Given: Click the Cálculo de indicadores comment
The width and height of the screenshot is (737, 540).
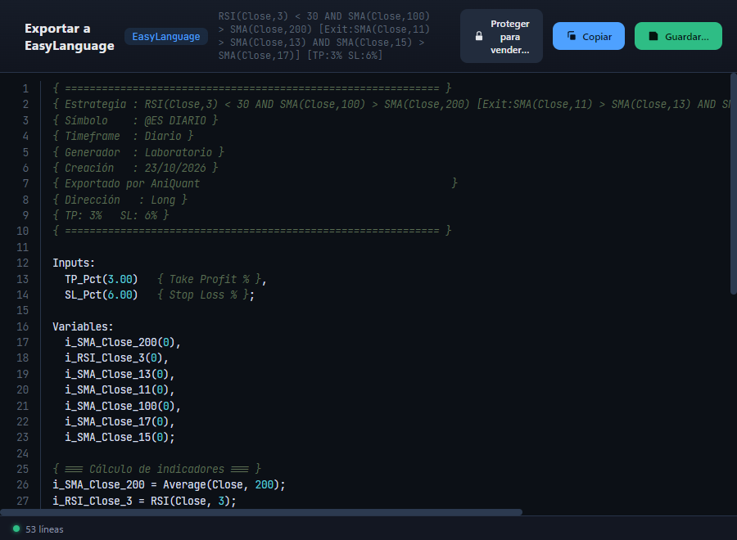Looking at the screenshot, I should coord(157,469).
